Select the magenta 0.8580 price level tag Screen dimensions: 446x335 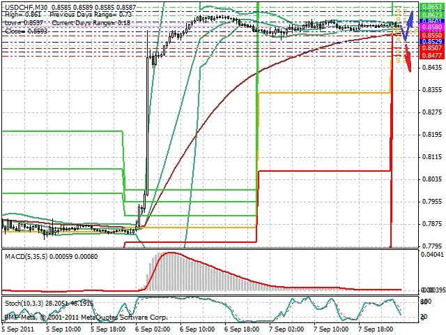(432, 27)
